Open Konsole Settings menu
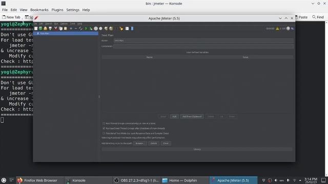 pos(73,10)
